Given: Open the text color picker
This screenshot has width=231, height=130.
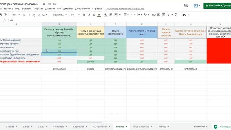Looking at the screenshot, I should pyautogui.click(x=99, y=15).
